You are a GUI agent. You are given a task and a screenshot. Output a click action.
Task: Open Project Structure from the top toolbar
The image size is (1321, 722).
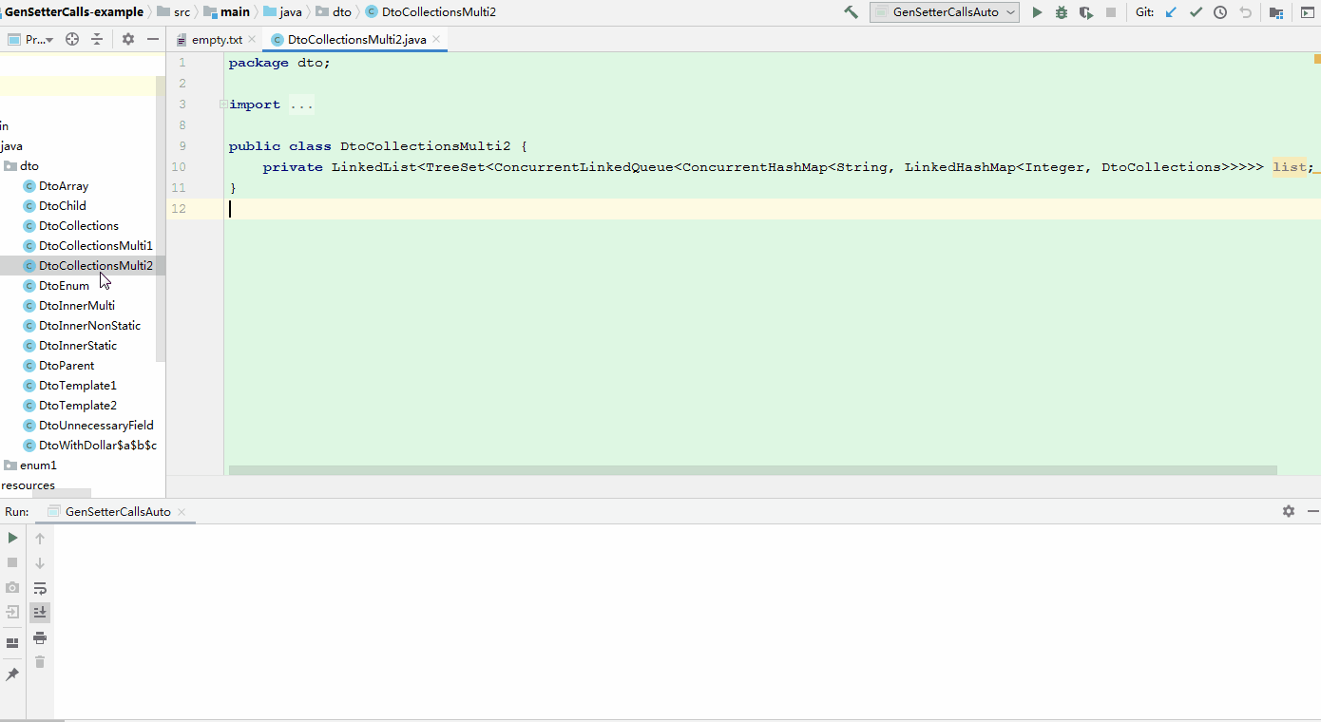1276,12
